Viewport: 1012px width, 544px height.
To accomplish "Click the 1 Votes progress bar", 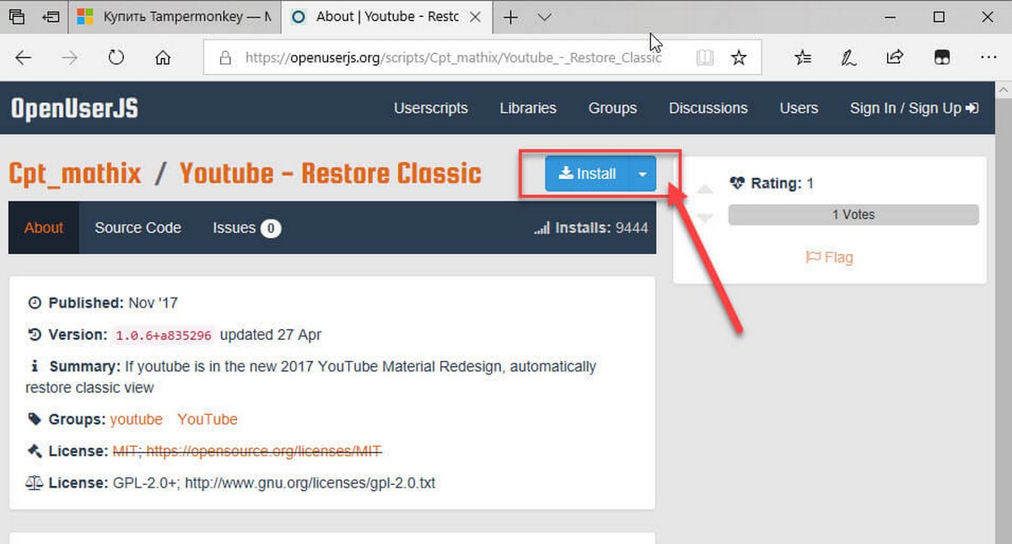I will tap(853, 215).
